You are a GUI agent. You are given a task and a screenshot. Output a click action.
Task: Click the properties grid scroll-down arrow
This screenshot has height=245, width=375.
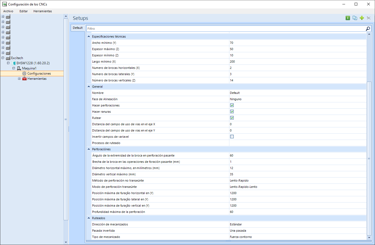tap(369, 238)
